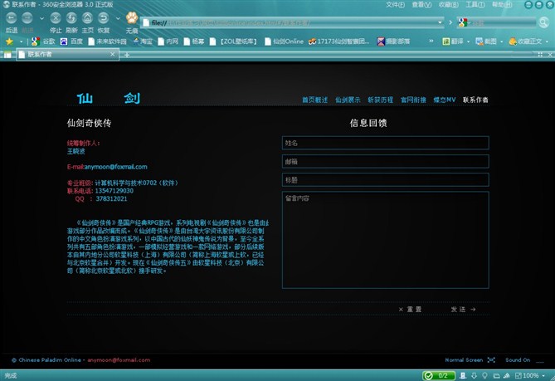Click the green 0/2 security status indicator
Viewport: 555px width, 381px height.
point(439,375)
